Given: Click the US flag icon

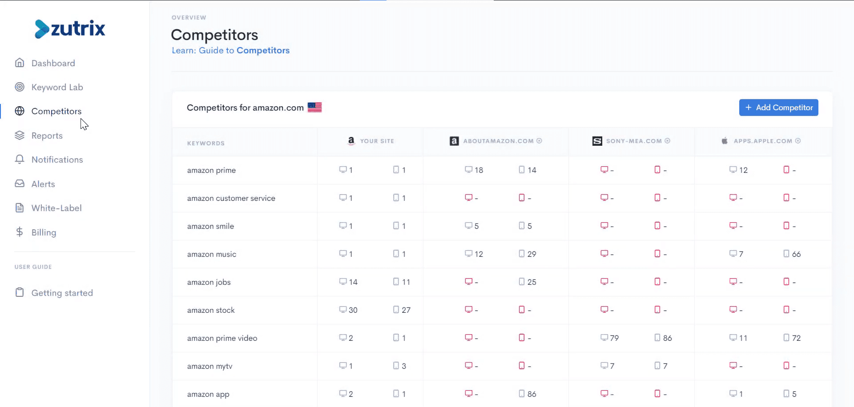Looking at the screenshot, I should [x=315, y=108].
